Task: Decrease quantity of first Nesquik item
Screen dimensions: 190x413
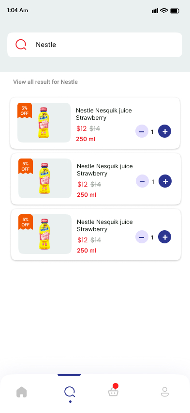Action: click(x=142, y=131)
